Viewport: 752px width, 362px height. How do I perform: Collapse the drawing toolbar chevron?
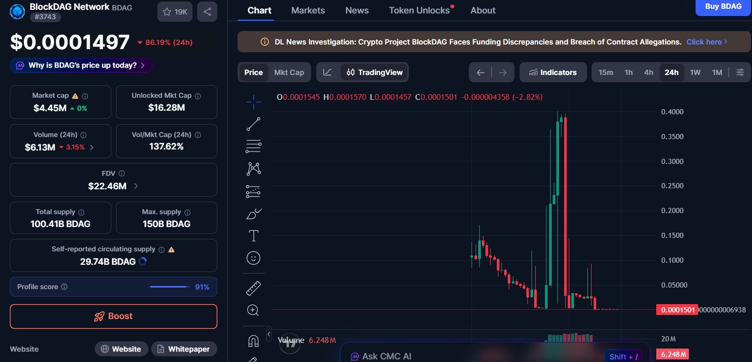click(269, 335)
